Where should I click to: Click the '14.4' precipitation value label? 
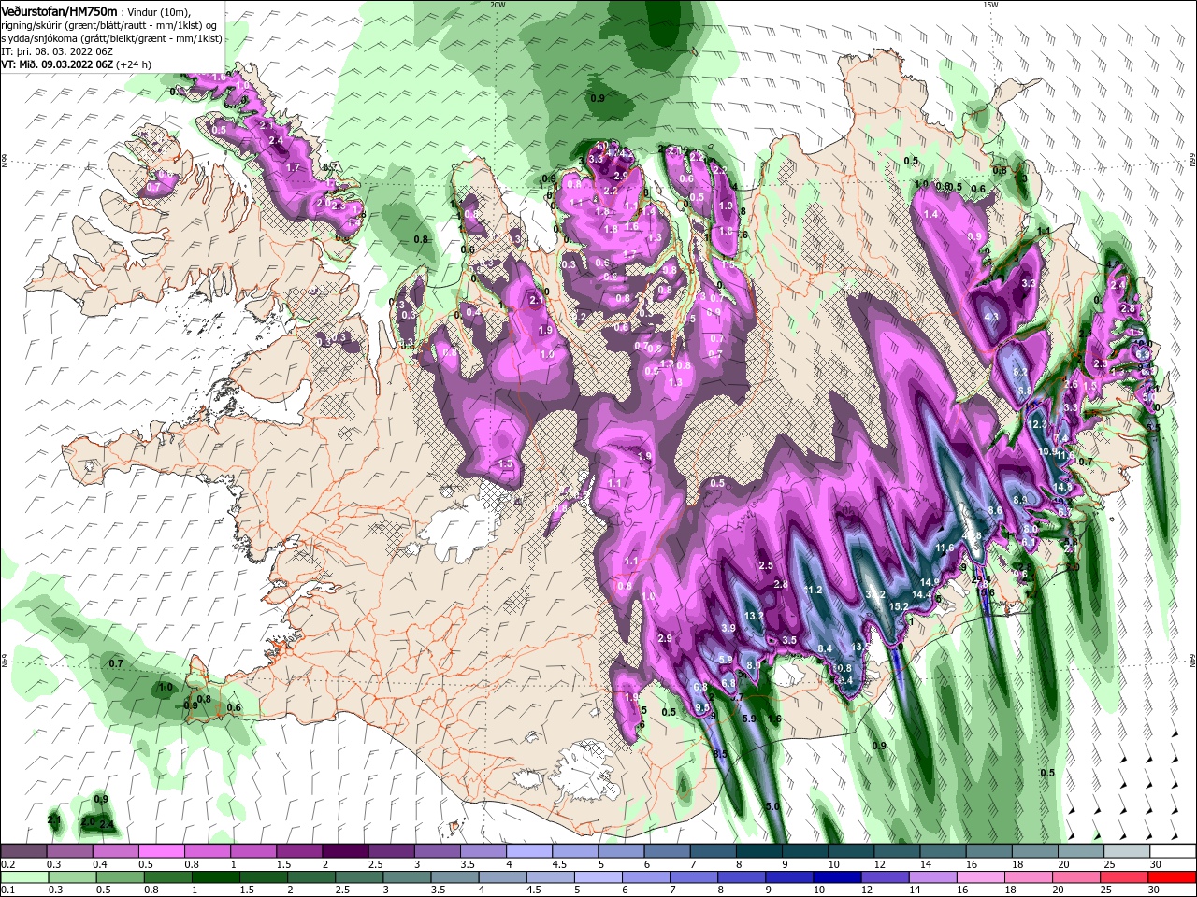[x=922, y=594]
